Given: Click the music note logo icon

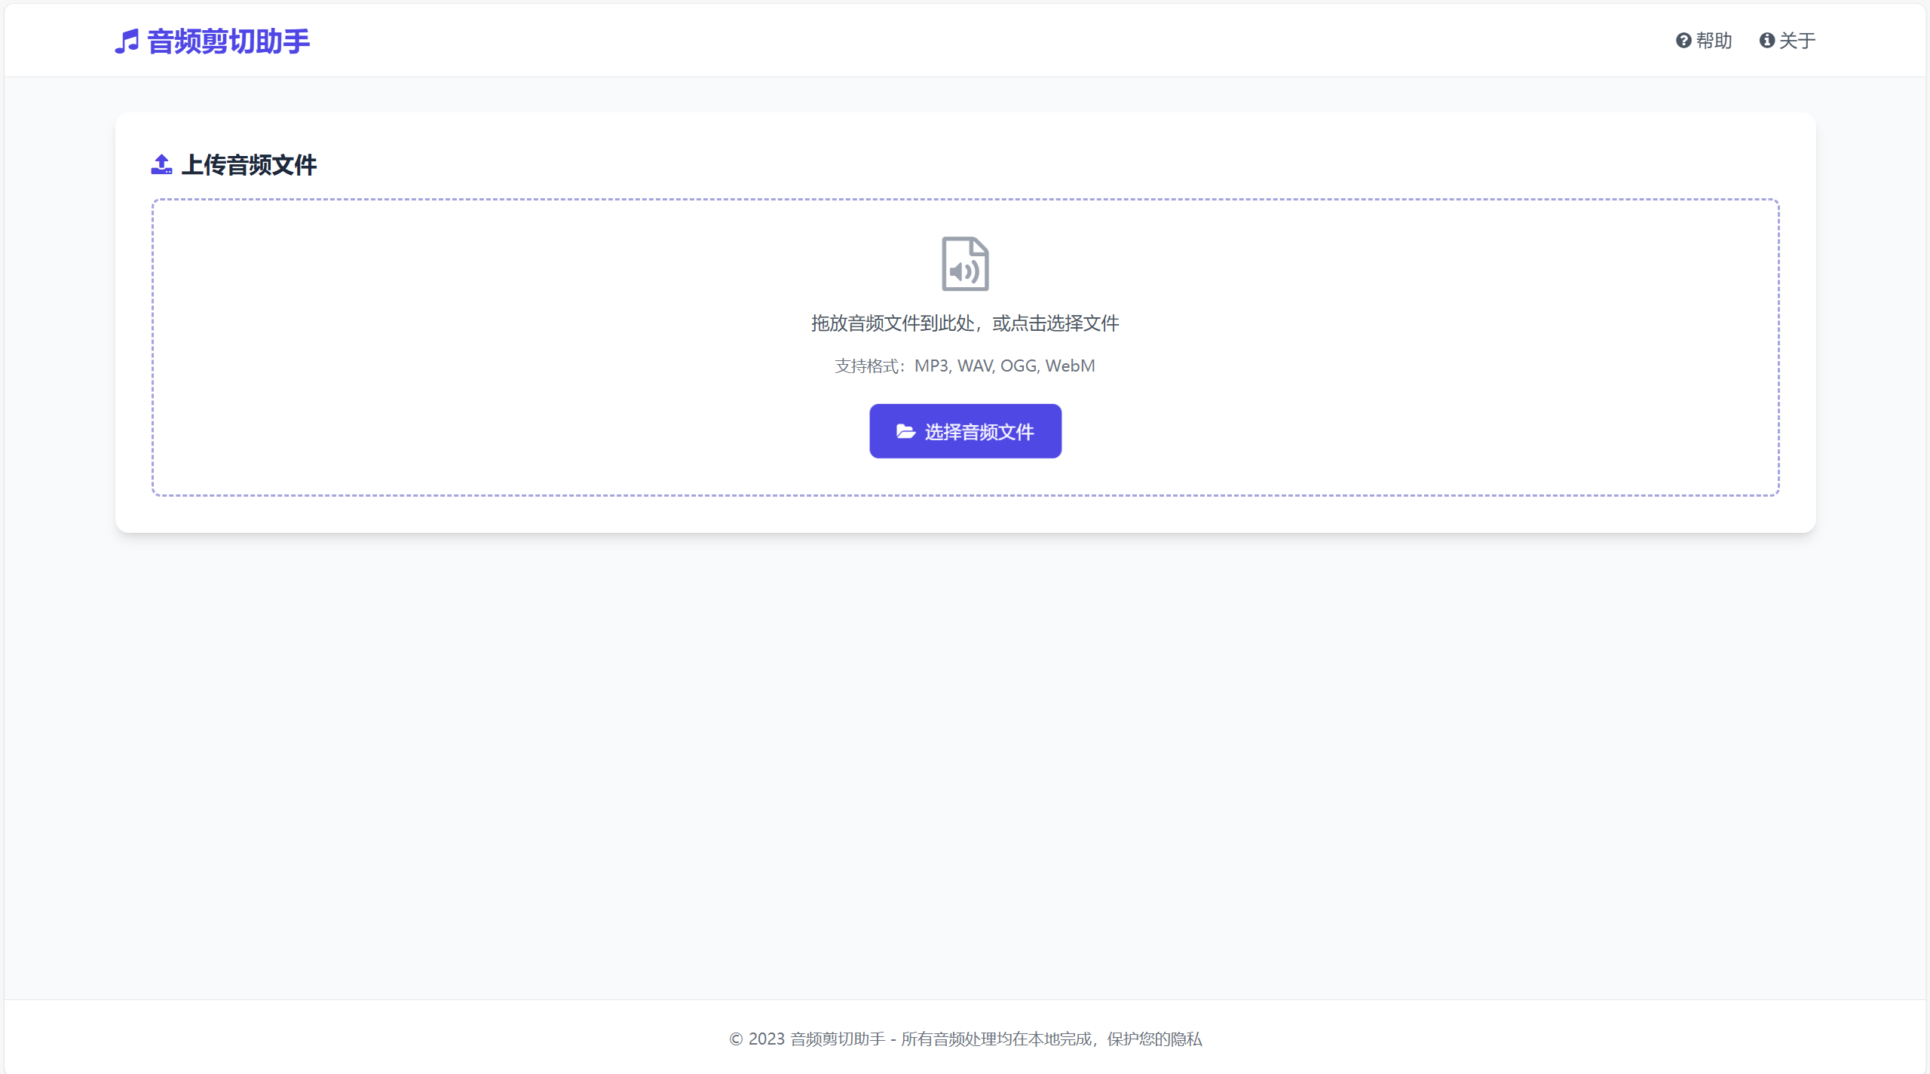Looking at the screenshot, I should [x=126, y=41].
